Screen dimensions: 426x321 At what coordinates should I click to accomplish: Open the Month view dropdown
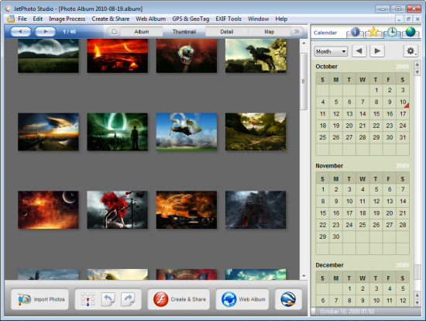pyautogui.click(x=331, y=51)
